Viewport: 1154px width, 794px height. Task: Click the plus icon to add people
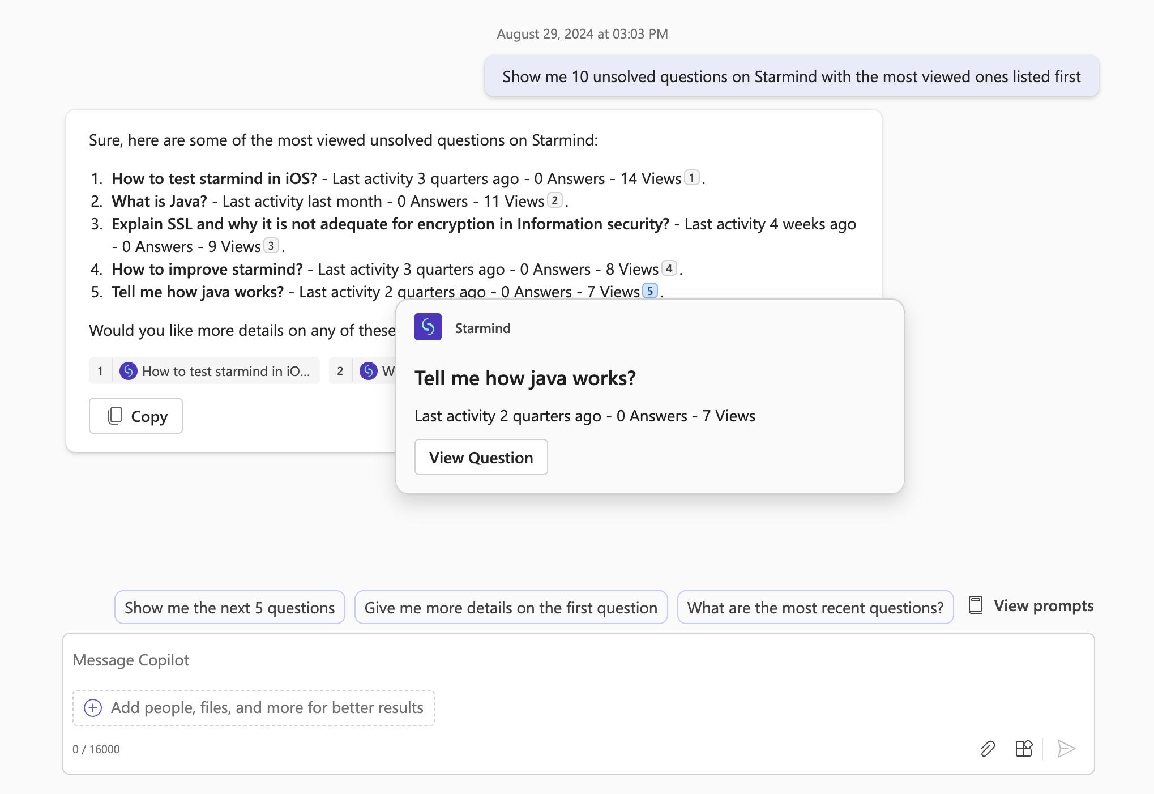click(93, 707)
